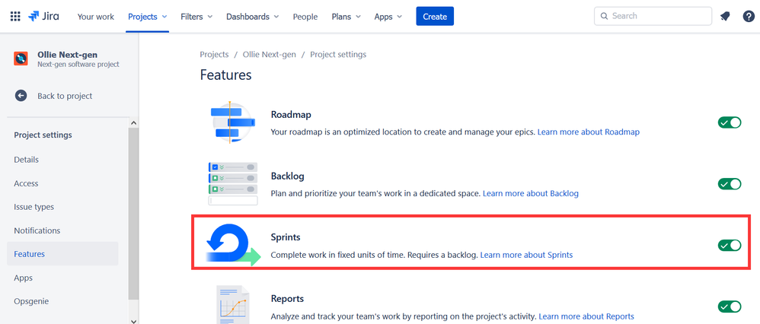The height and width of the screenshot is (324, 760).
Task: Click the sidebar scroll up arrow
Action: click(x=133, y=123)
